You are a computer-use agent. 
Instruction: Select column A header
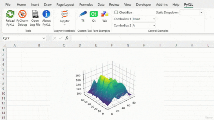pyautogui.click(x=15, y=45)
